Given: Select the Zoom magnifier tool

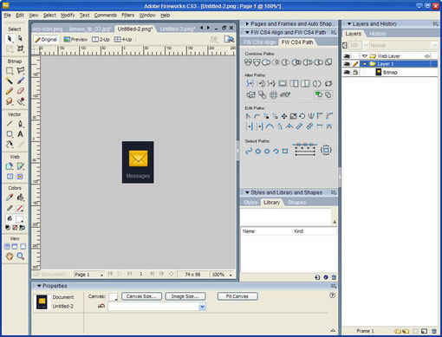Looking at the screenshot, I should (x=20, y=256).
